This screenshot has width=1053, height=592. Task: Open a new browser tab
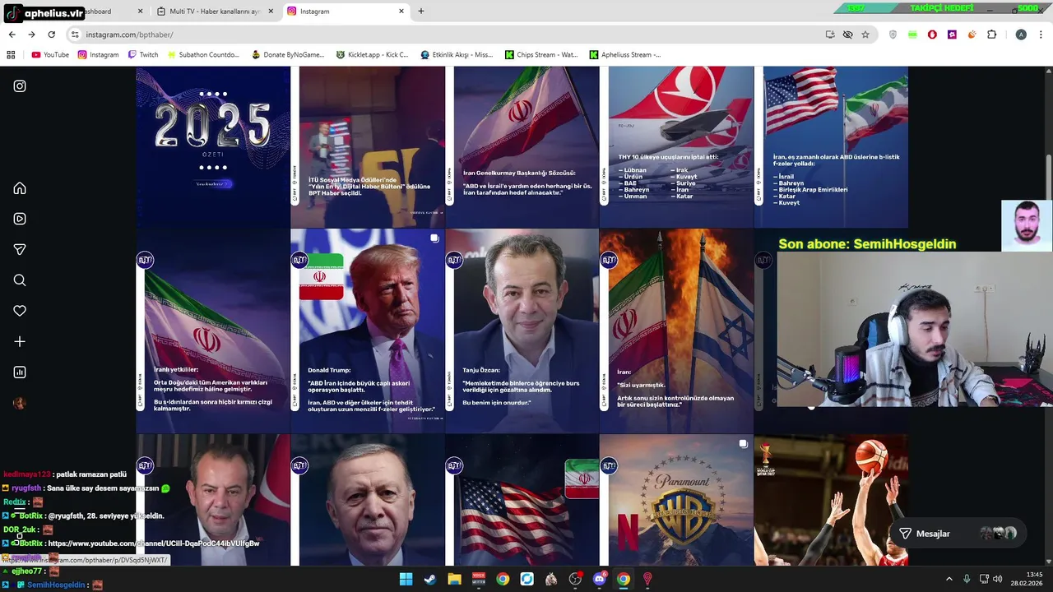tap(421, 12)
